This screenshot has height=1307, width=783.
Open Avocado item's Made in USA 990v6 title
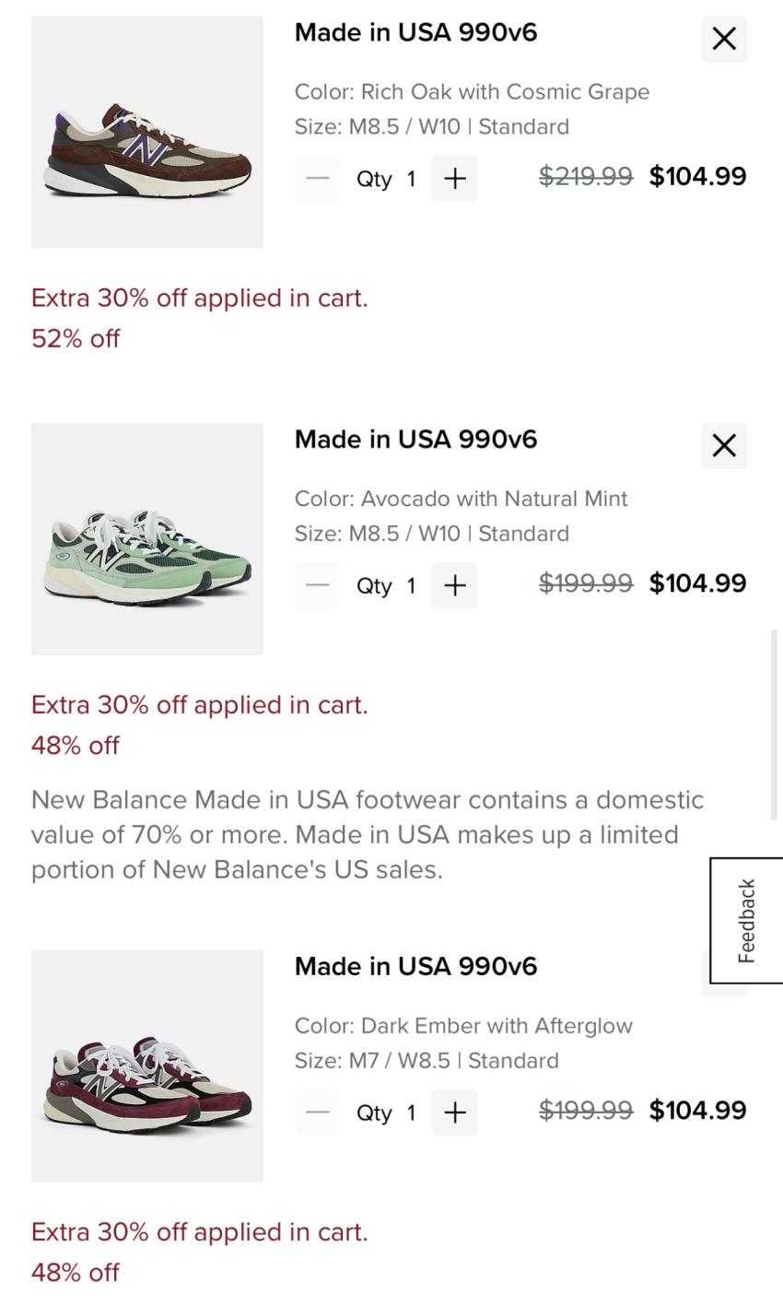(415, 440)
